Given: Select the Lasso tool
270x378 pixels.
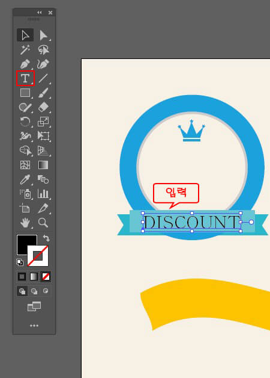Looking at the screenshot, I should pos(43,50).
